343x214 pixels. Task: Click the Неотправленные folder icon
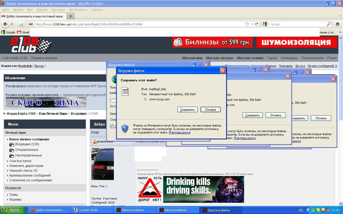click(12, 156)
